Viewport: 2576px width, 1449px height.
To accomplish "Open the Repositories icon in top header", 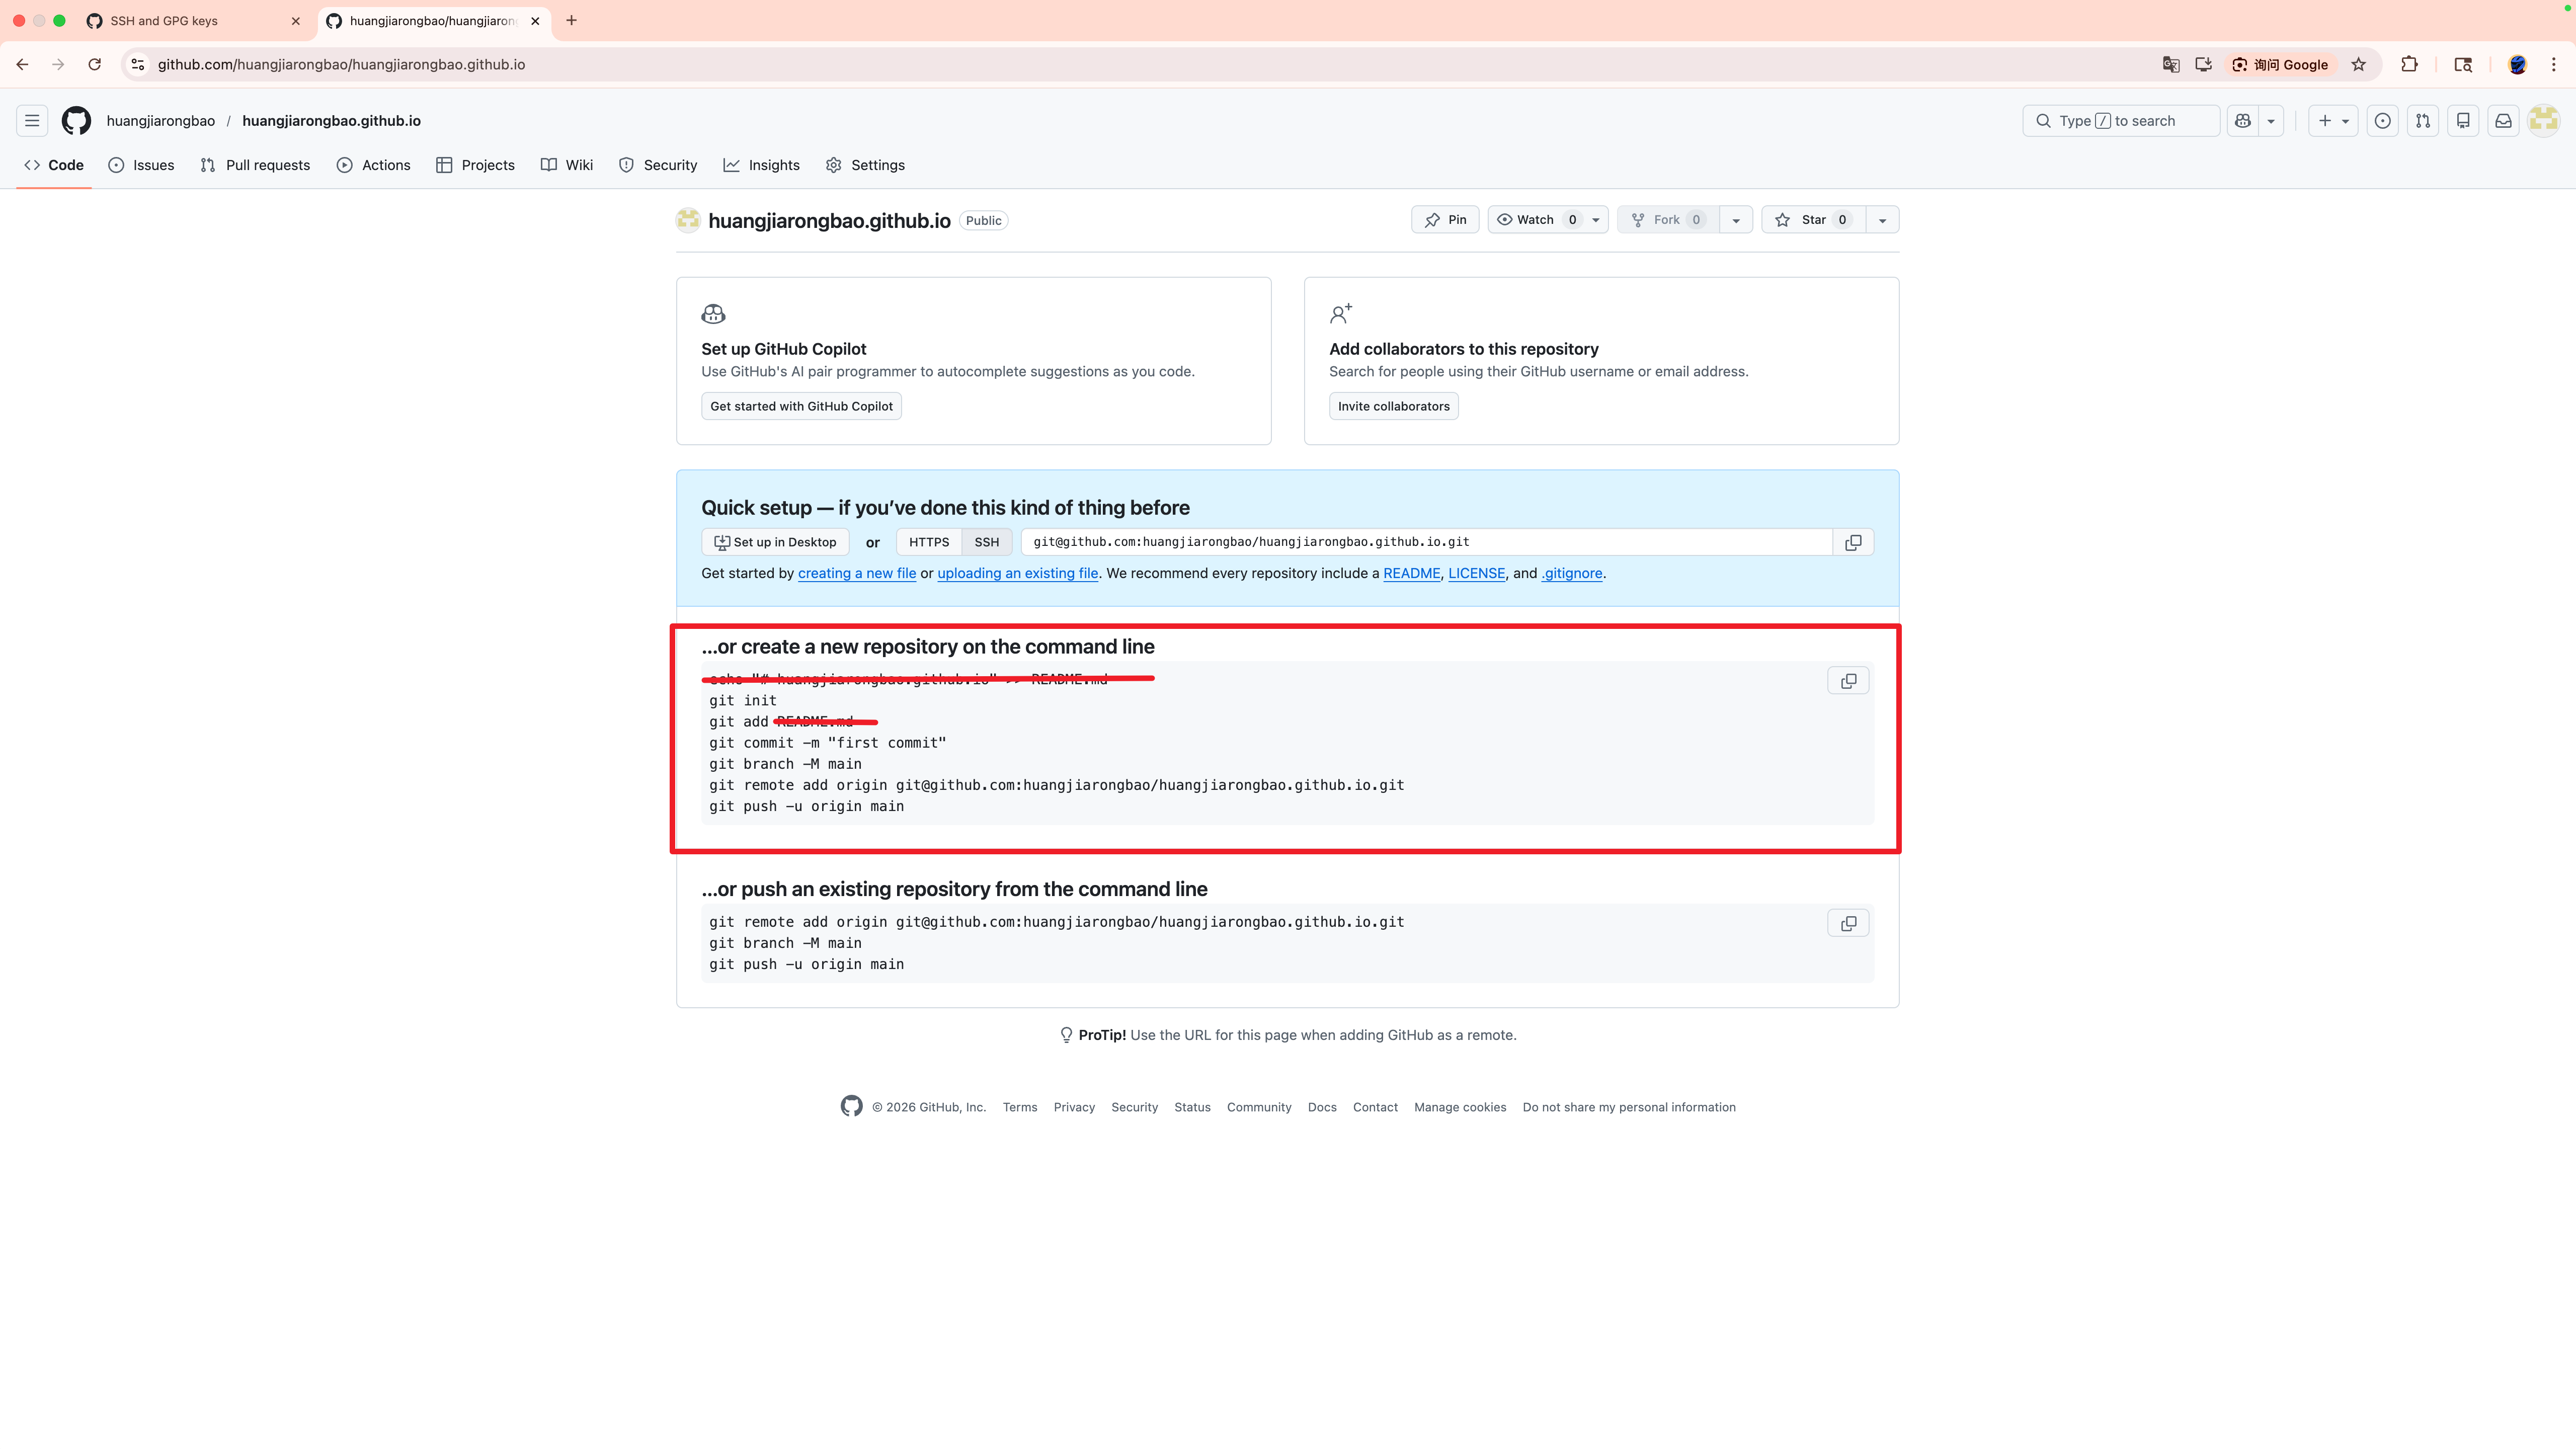I will click(x=2463, y=121).
